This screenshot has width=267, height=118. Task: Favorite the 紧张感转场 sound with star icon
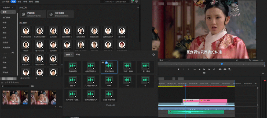pyautogui.click(x=103, y=63)
